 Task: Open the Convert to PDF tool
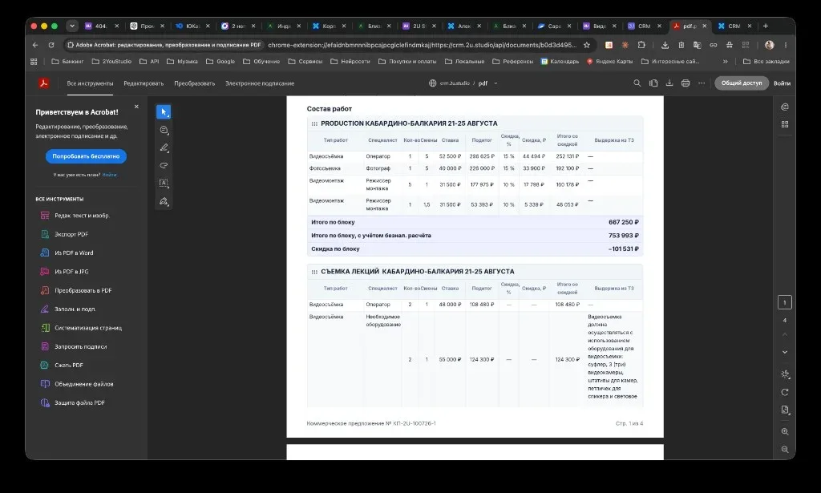point(76,290)
